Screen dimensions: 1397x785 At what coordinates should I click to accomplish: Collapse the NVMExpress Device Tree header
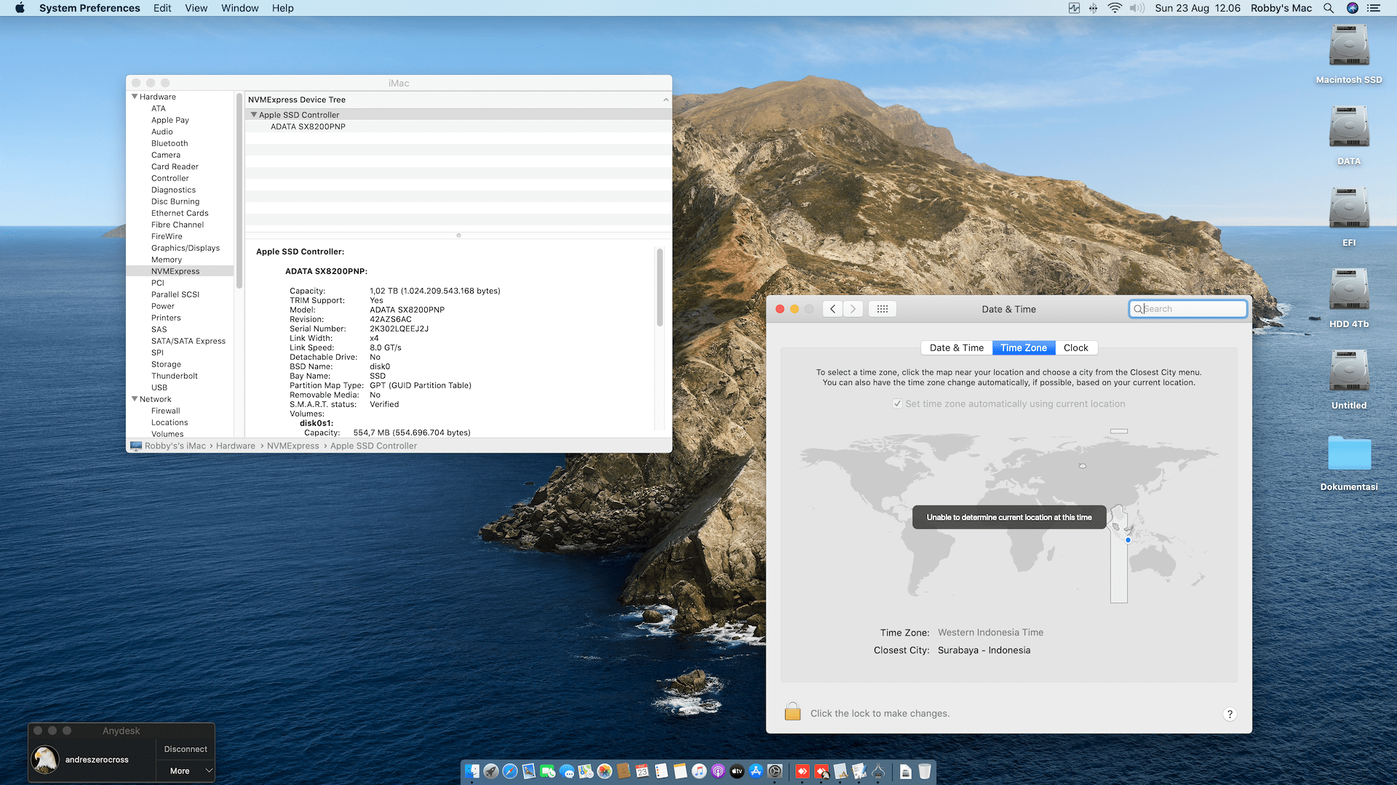point(666,100)
